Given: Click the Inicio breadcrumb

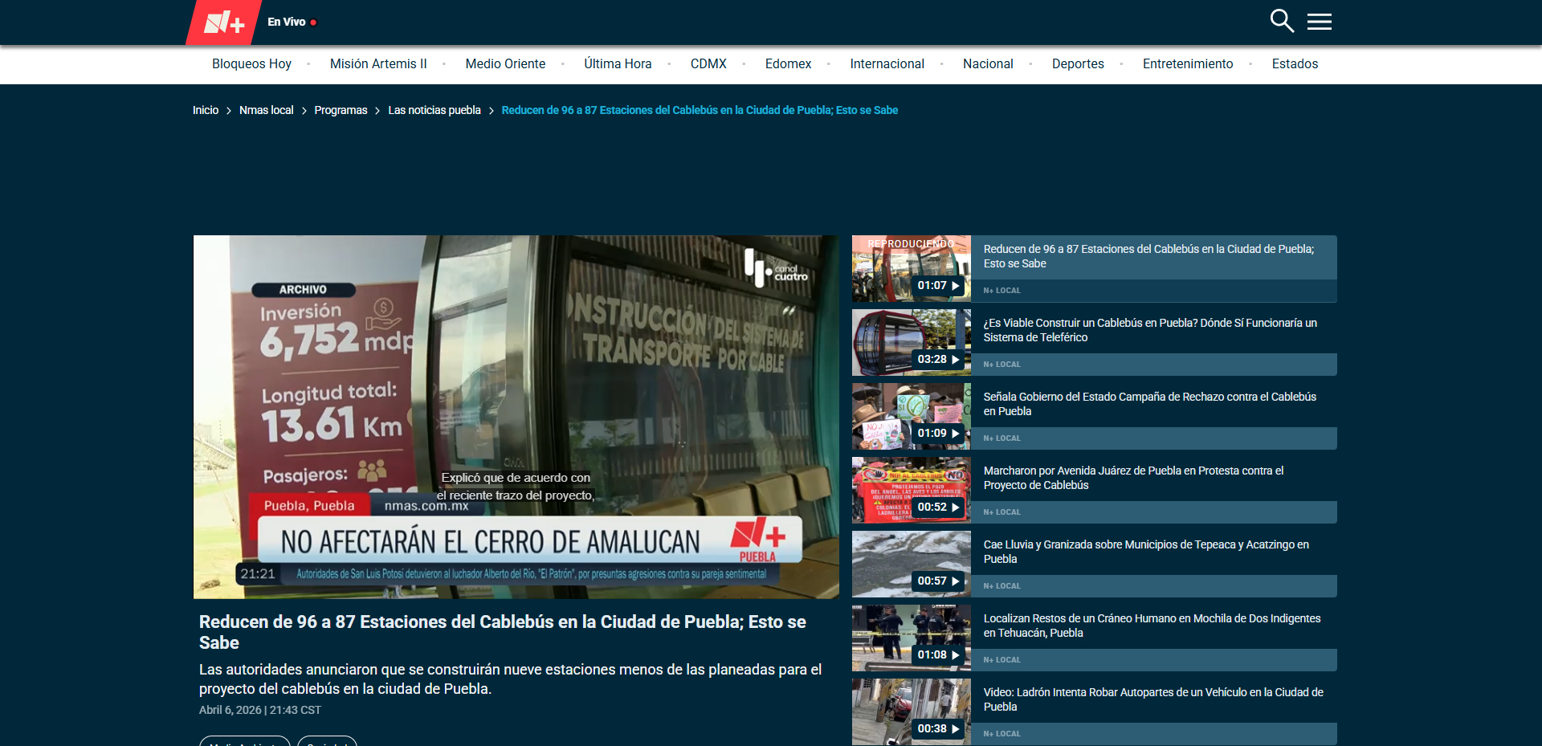Looking at the screenshot, I should pos(206,110).
